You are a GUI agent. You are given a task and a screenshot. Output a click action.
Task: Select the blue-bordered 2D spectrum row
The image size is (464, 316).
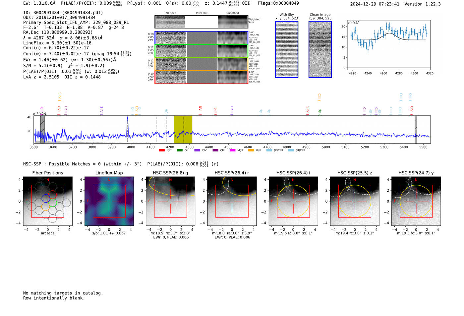202,38
